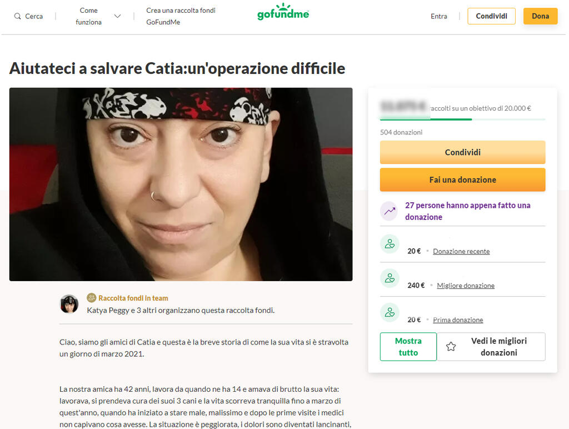Click the team fundraiser badge icon

[92, 298]
